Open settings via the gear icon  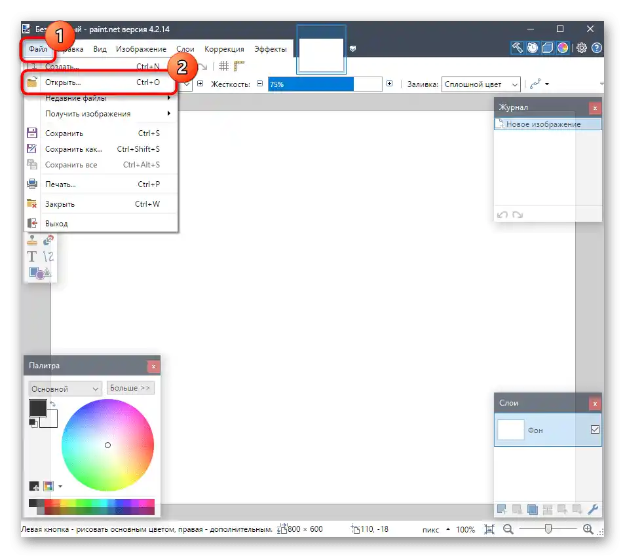[x=582, y=48]
